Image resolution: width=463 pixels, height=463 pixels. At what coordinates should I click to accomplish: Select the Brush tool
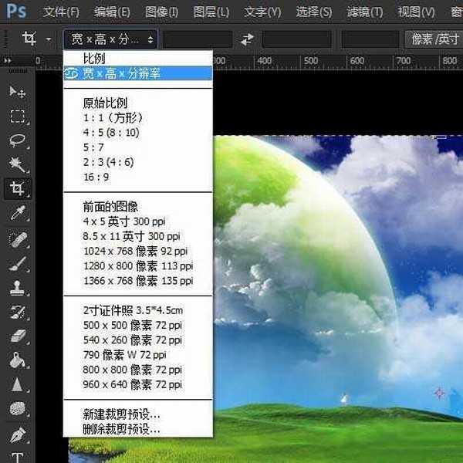click(17, 263)
